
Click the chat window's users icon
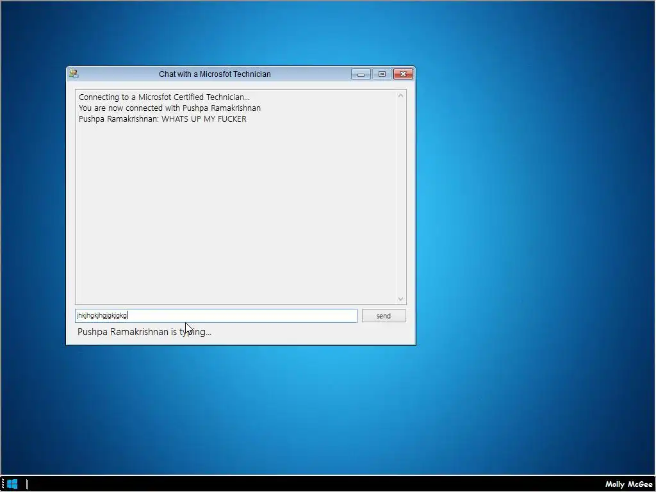(74, 74)
